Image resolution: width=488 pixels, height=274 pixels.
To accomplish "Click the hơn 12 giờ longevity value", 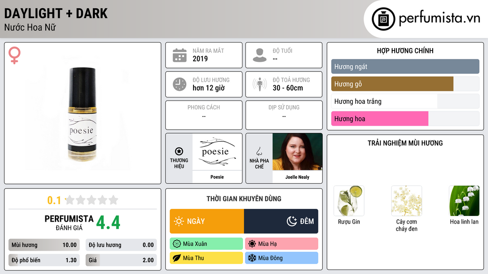I will [x=209, y=88].
